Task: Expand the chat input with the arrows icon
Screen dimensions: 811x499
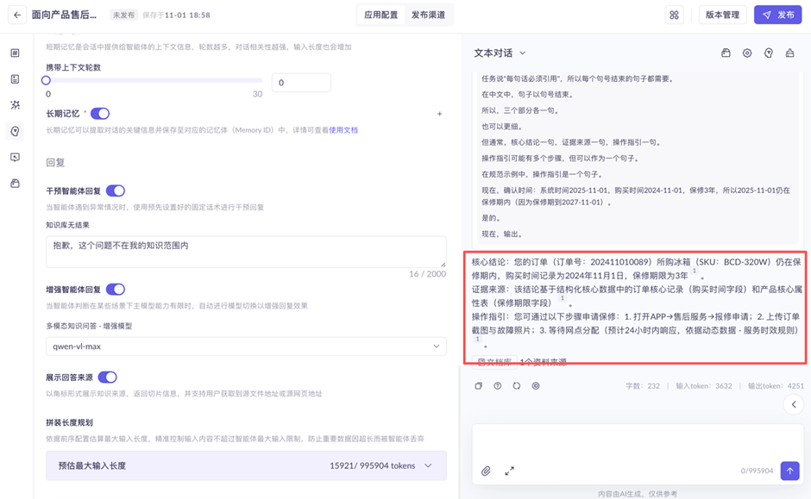Action: (x=509, y=471)
